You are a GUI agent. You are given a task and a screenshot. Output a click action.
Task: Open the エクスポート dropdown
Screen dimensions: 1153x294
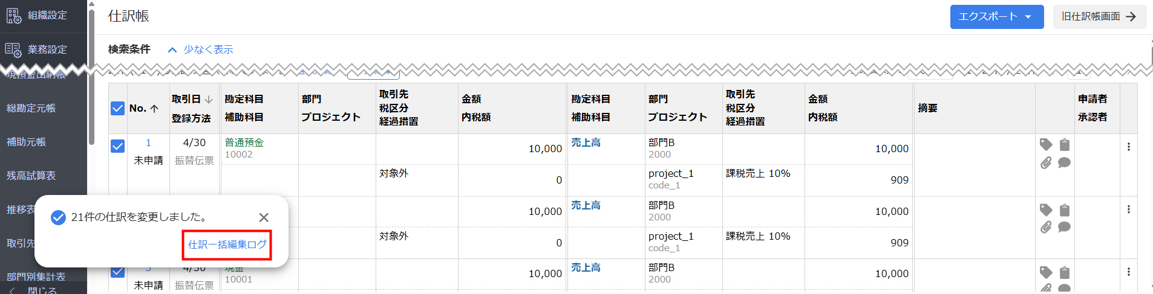pyautogui.click(x=996, y=16)
